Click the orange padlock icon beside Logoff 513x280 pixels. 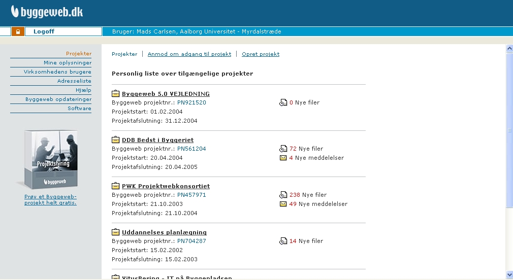[x=18, y=31]
